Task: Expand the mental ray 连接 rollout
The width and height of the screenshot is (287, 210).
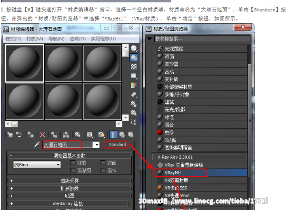Action: point(68,203)
